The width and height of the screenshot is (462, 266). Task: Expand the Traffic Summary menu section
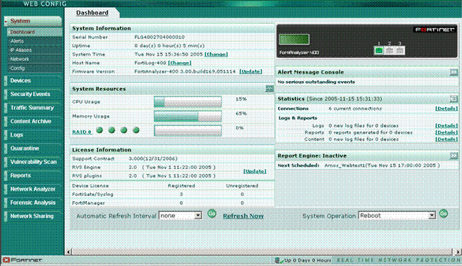tap(33, 108)
